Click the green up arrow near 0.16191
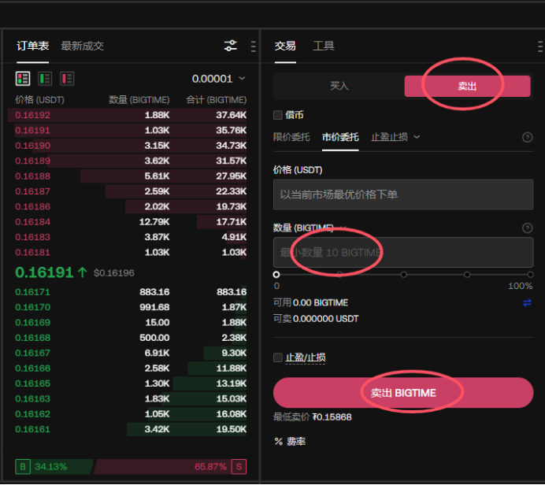This screenshot has width=545, height=485. pyautogui.click(x=82, y=272)
